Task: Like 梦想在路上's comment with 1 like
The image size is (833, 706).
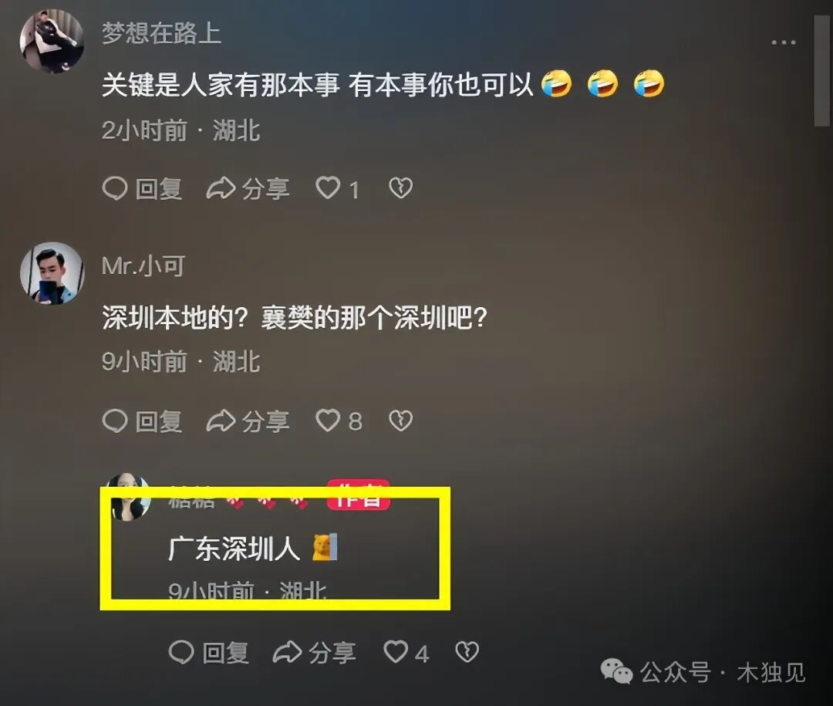Action: (338, 189)
